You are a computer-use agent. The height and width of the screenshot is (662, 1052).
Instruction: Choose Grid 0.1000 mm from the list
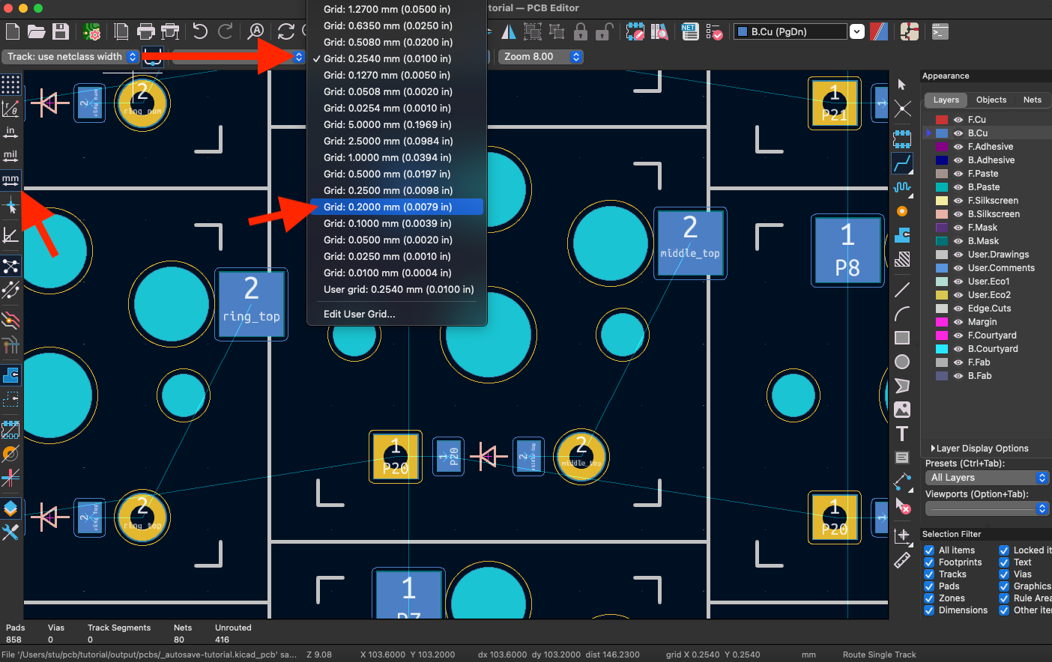point(390,223)
